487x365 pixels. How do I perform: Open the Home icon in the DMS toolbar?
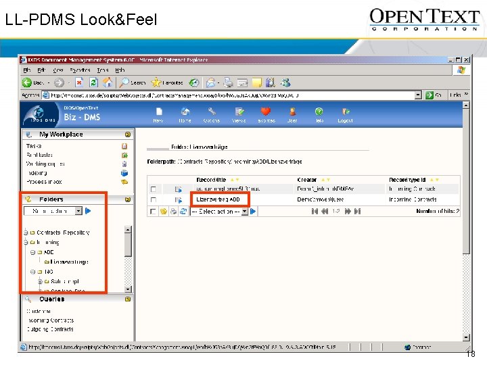click(x=185, y=112)
